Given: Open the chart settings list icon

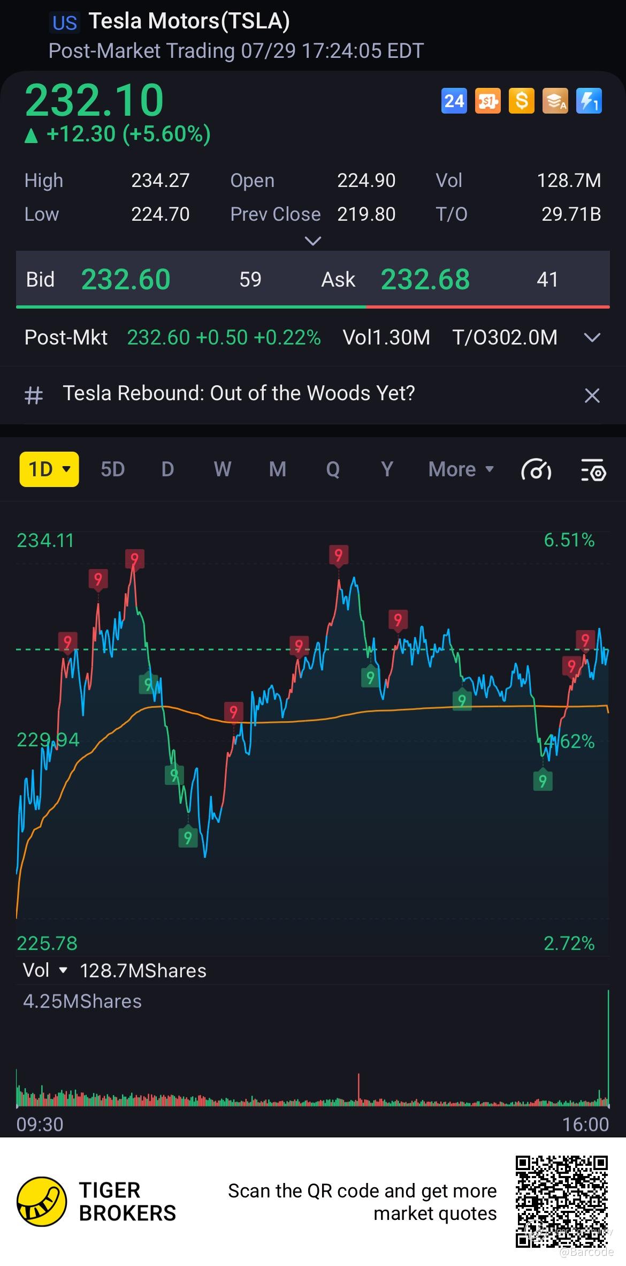Looking at the screenshot, I should (593, 470).
